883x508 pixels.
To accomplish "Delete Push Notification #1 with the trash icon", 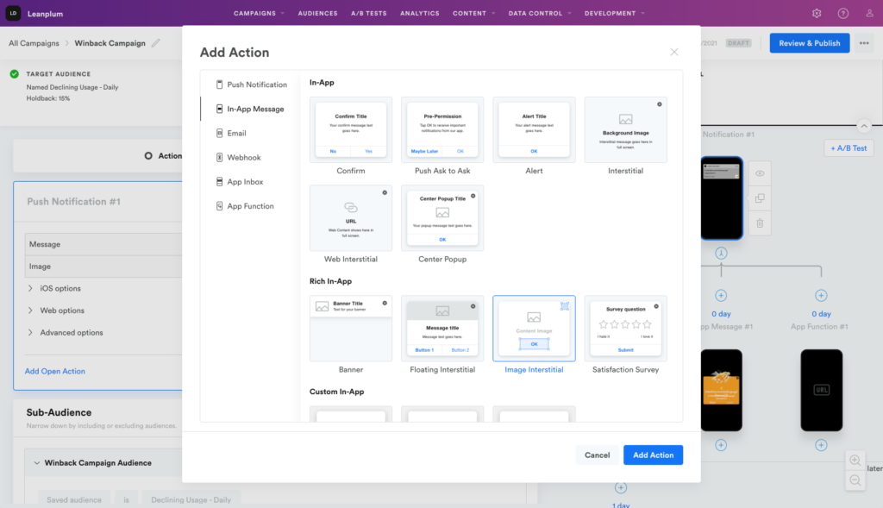I will pyautogui.click(x=759, y=223).
